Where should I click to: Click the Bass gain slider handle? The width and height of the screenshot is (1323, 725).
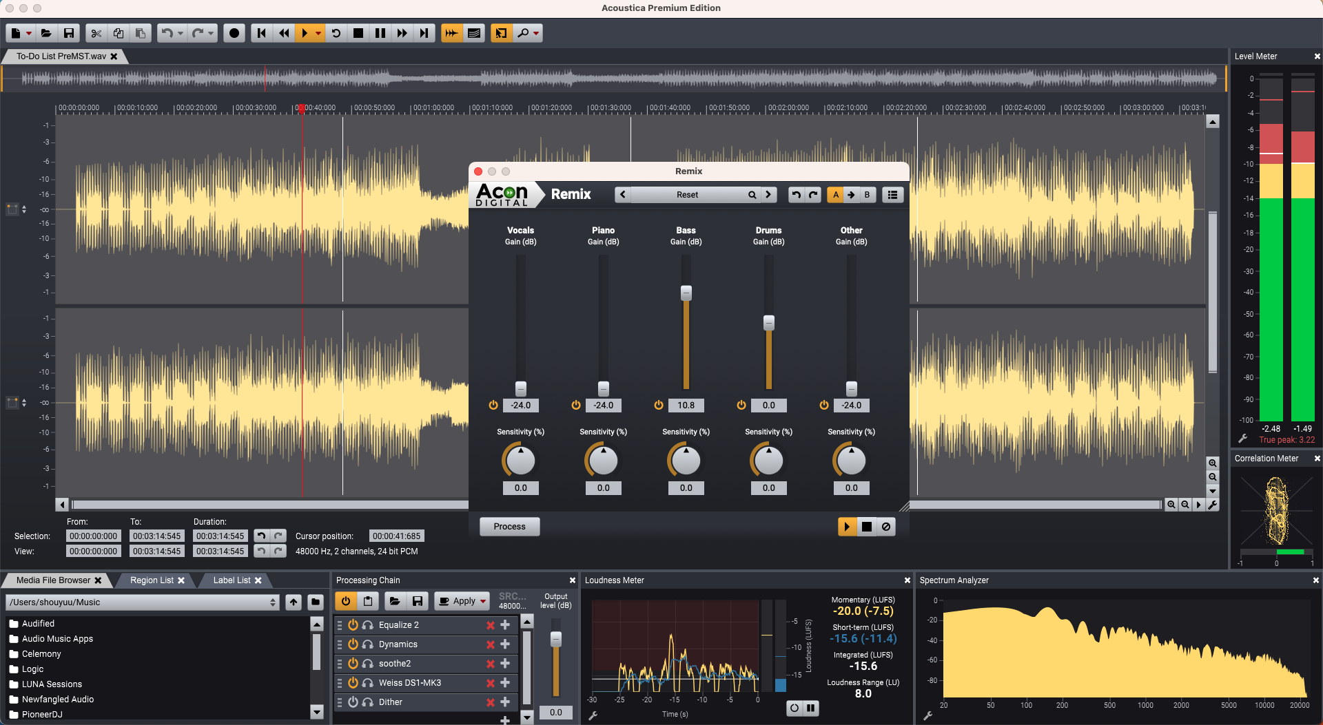(x=686, y=293)
